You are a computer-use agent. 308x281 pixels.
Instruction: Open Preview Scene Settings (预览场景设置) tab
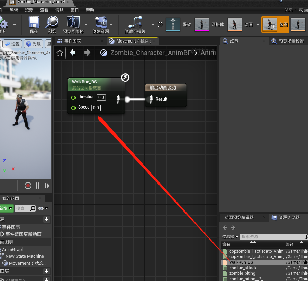click(288, 41)
